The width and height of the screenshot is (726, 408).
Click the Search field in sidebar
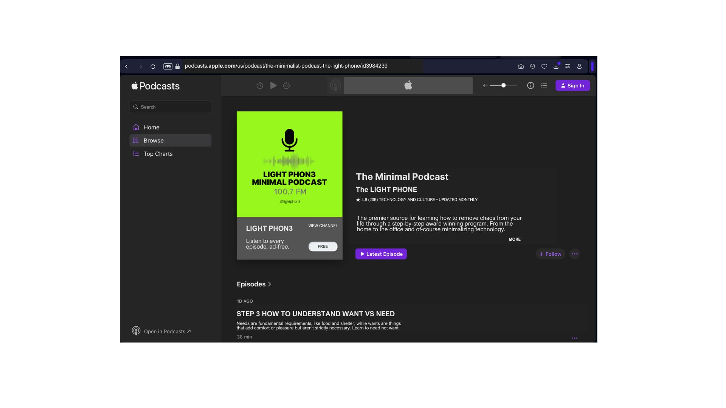point(170,107)
